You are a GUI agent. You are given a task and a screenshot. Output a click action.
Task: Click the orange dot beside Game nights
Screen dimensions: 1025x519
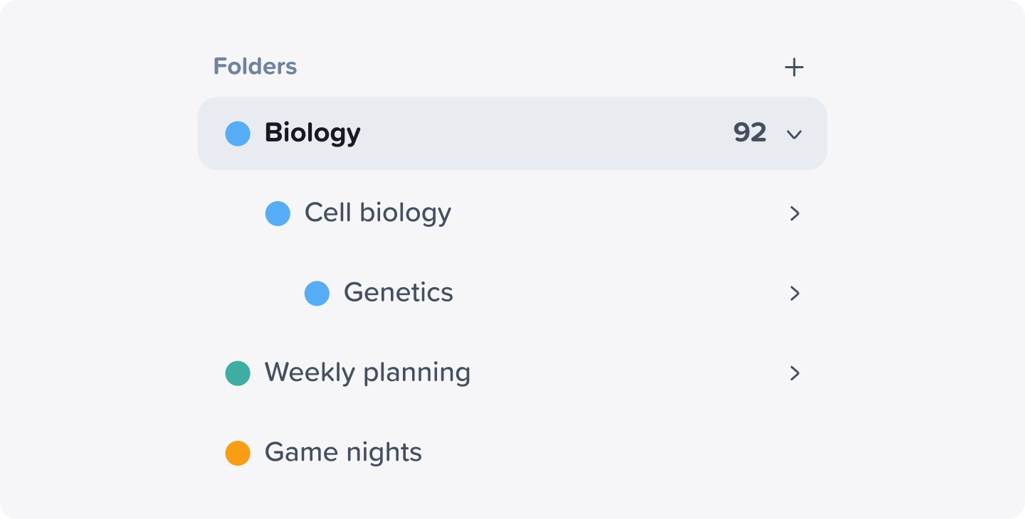click(x=238, y=452)
